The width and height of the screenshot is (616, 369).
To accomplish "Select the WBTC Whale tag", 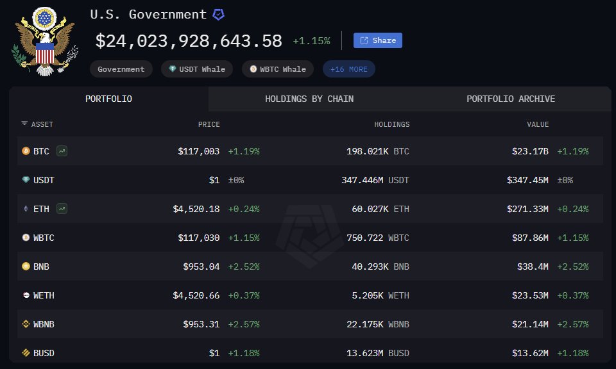I will [278, 69].
